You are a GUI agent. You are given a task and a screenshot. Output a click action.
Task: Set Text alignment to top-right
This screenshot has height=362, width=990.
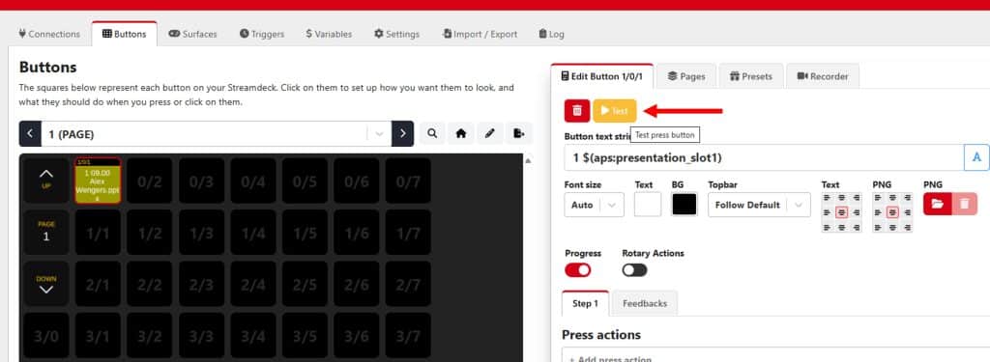coord(857,197)
